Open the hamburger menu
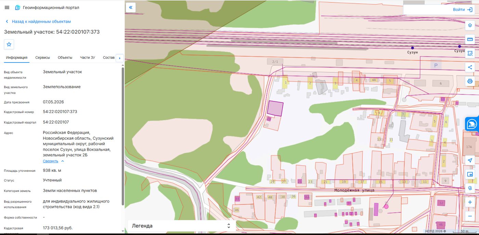The image size is (479, 235). coord(7,8)
